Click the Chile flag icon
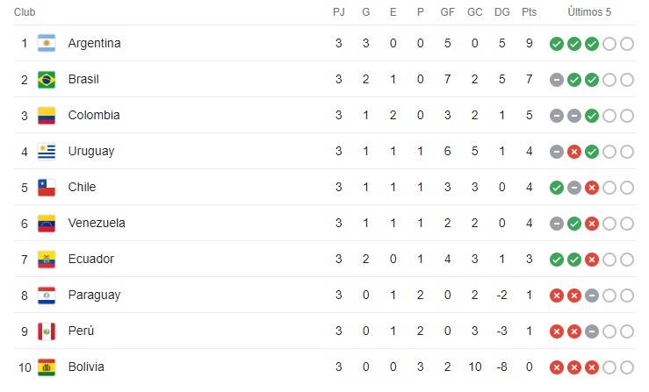This screenshot has width=649, height=392. click(x=47, y=188)
